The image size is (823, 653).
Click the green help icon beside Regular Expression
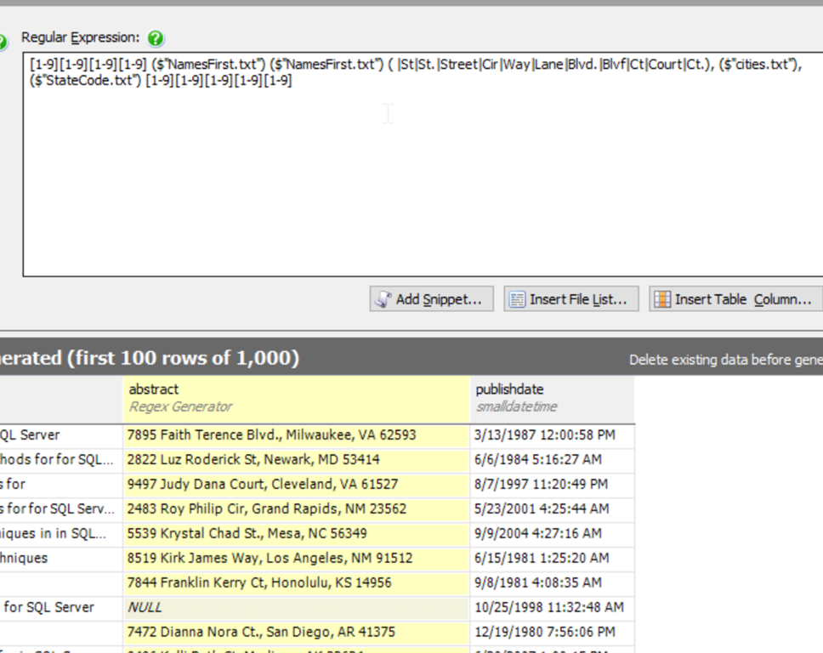tap(156, 38)
